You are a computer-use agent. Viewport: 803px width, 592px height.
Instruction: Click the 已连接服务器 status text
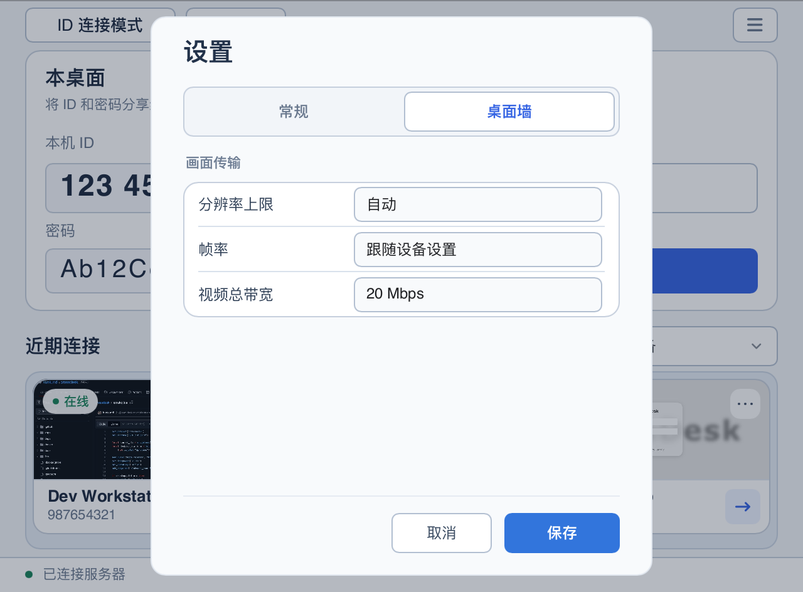coord(84,574)
